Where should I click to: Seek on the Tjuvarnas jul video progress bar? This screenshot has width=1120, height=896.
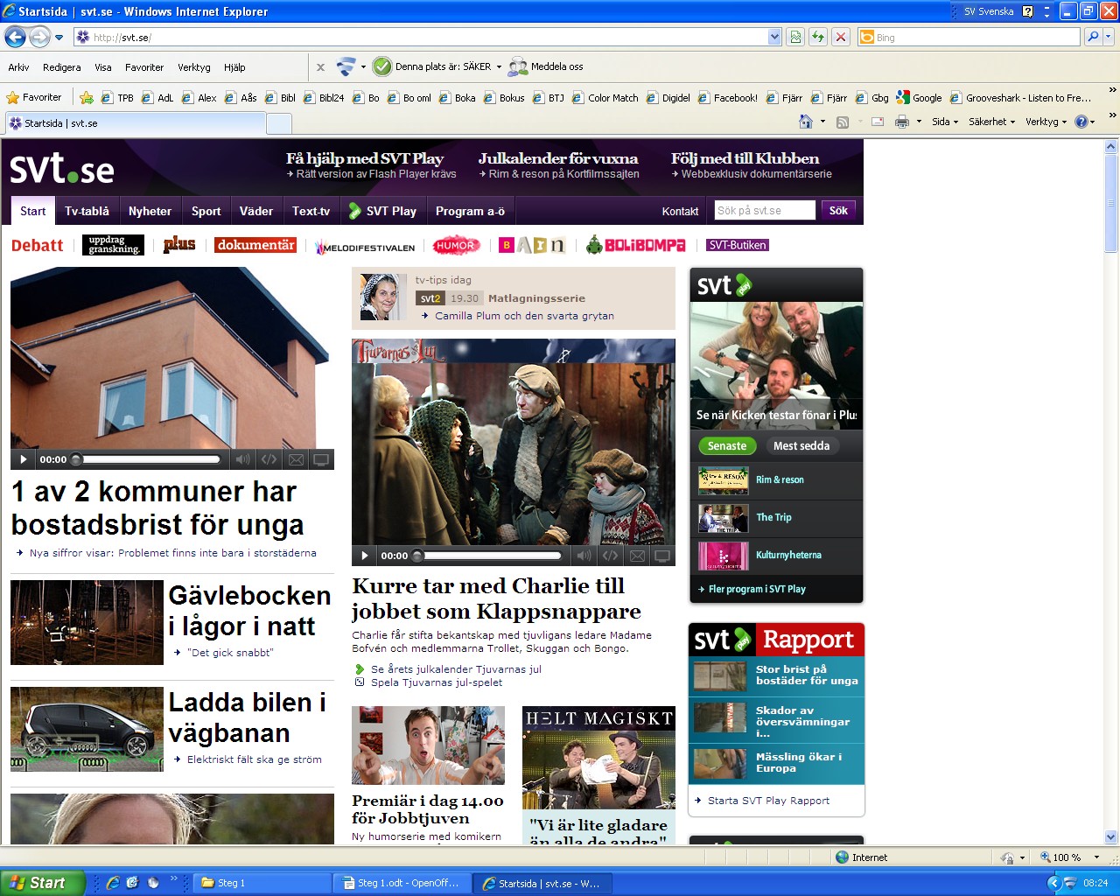[x=487, y=556]
